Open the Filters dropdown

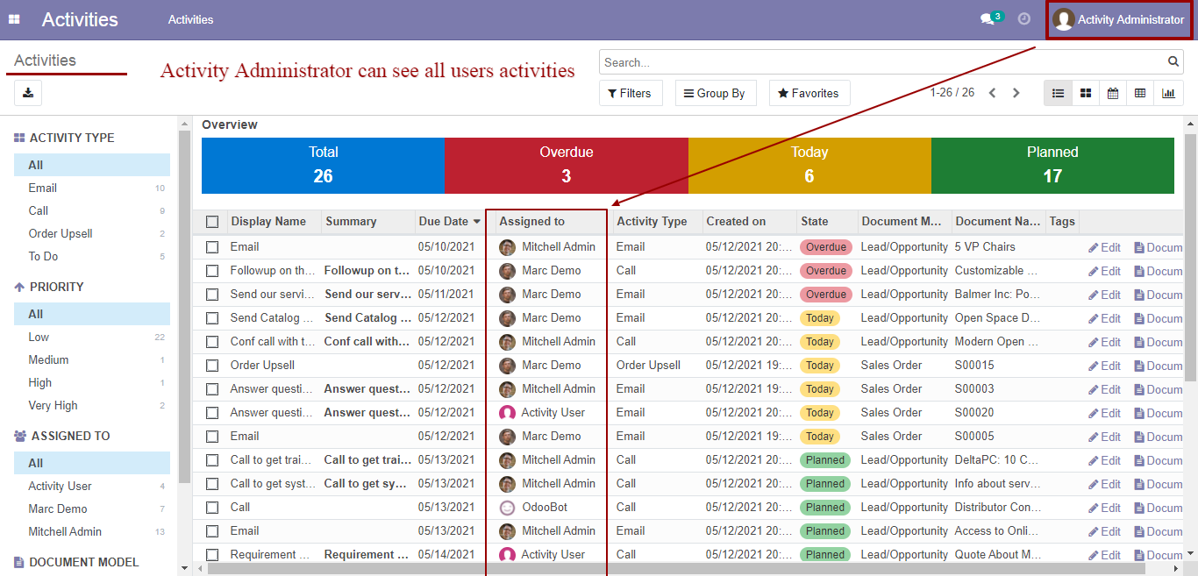631,93
